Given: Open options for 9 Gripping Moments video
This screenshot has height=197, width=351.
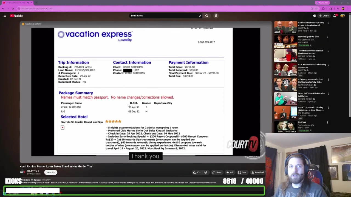Looking at the screenshot, I should coord(328,80).
